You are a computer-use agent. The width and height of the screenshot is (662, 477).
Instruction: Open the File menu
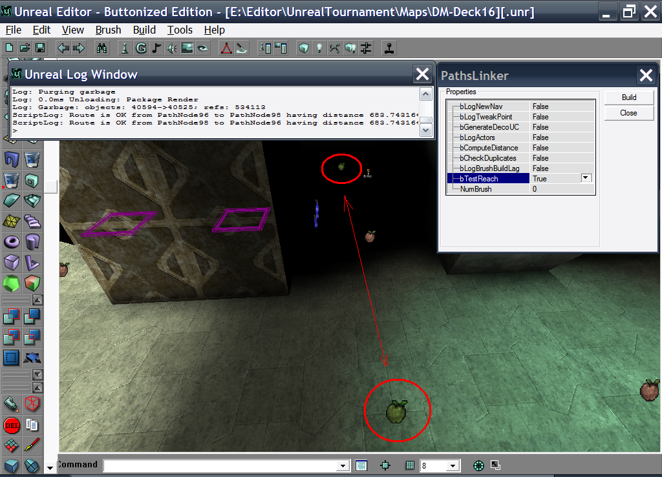click(14, 30)
